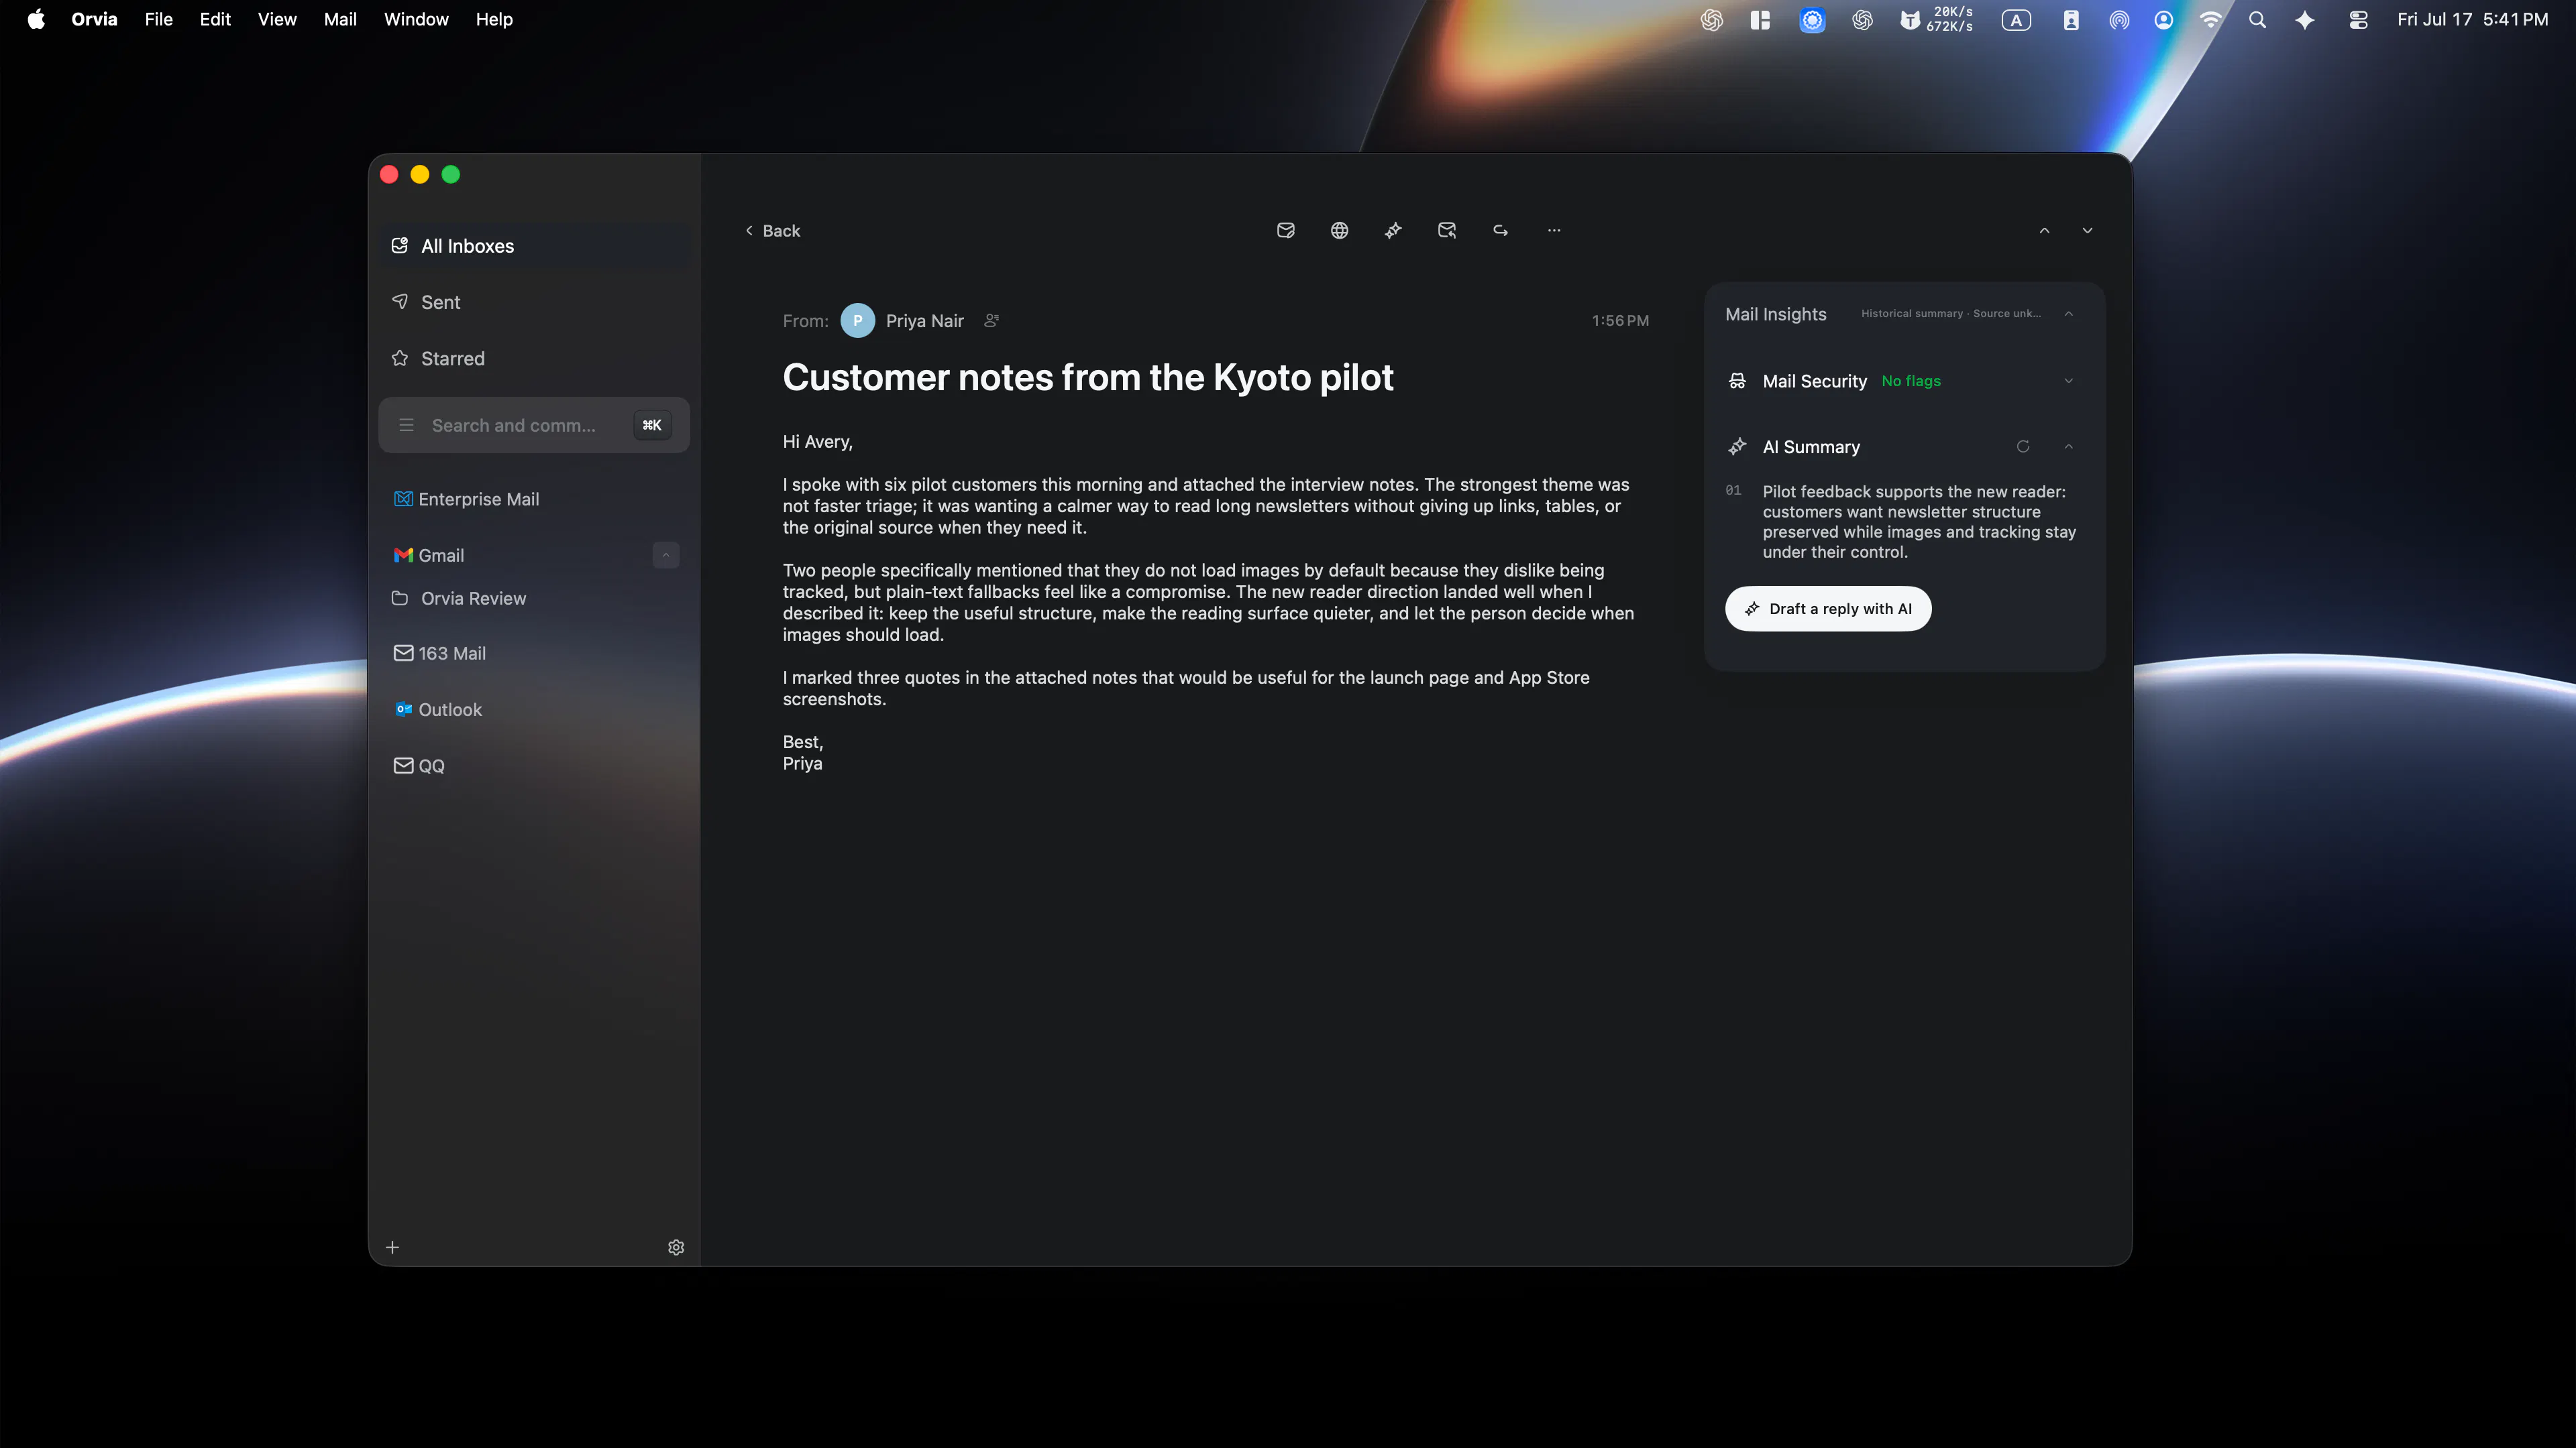
Task: Click the Sent paper plane icon
Action: tap(400, 302)
